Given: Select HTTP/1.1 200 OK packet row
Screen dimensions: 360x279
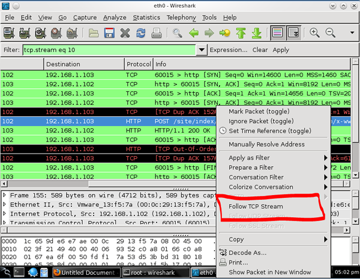Looking at the screenshot, I should pyautogui.click(x=109, y=130).
